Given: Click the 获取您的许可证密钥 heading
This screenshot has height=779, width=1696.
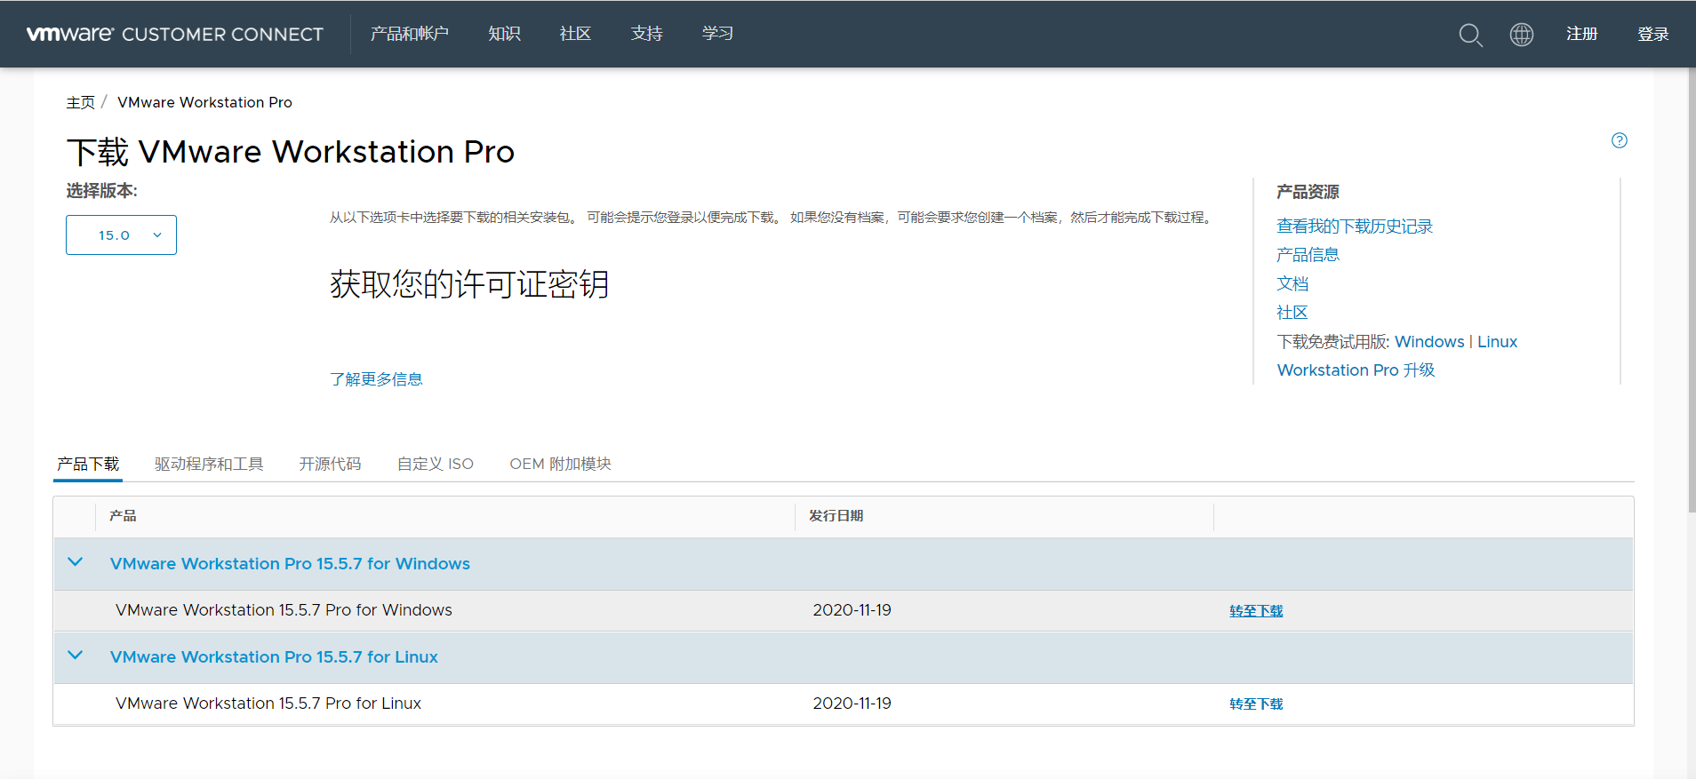Looking at the screenshot, I should pyautogui.click(x=469, y=284).
